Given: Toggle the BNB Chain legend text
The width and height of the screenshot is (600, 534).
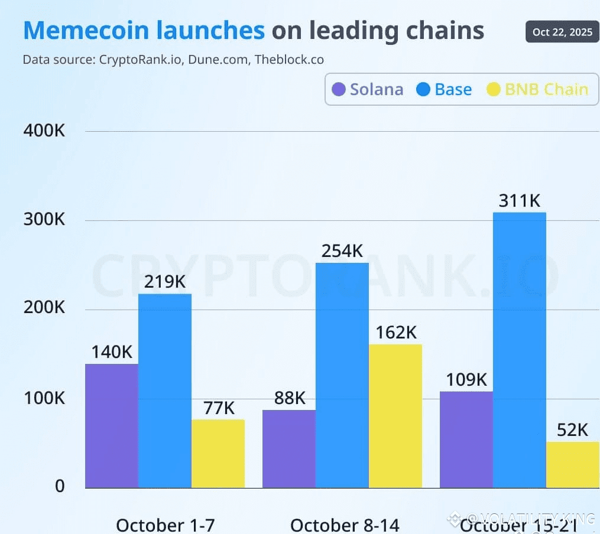Looking at the screenshot, I should [546, 90].
